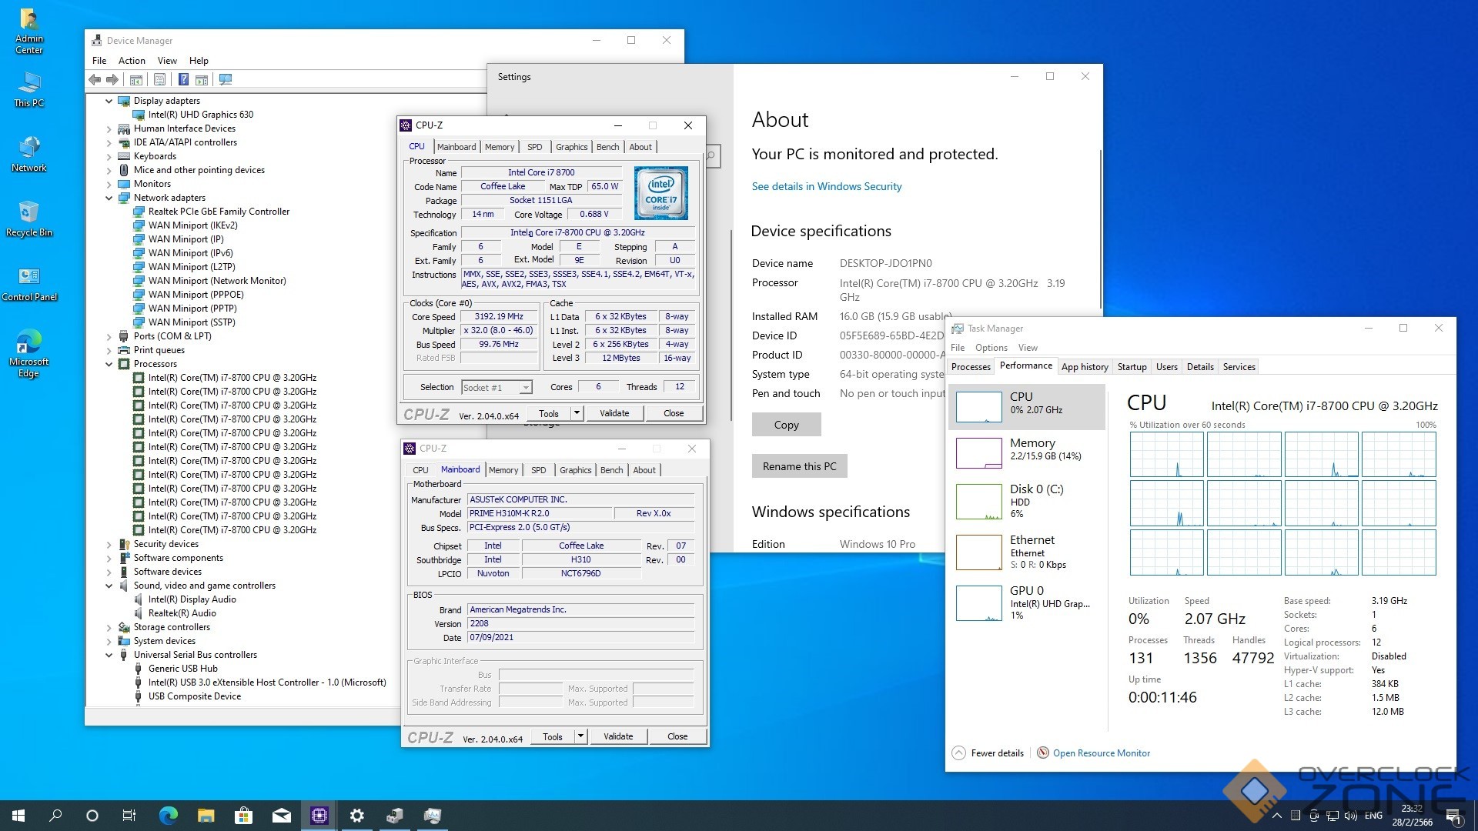Click the Device Manager Help toolbar icon
This screenshot has height=831, width=1478.
pyautogui.click(x=183, y=79)
